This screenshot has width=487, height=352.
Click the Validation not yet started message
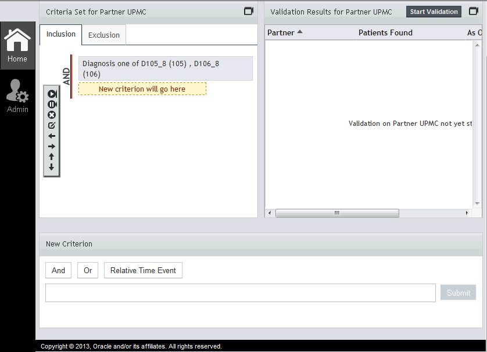click(x=410, y=124)
